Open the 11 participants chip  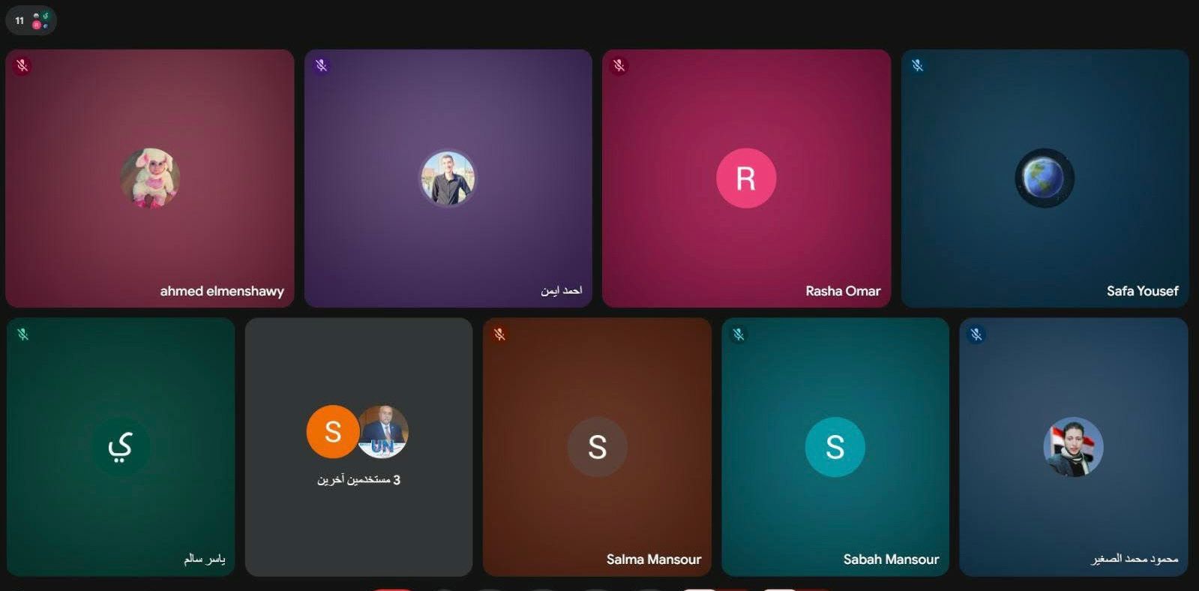[31, 20]
